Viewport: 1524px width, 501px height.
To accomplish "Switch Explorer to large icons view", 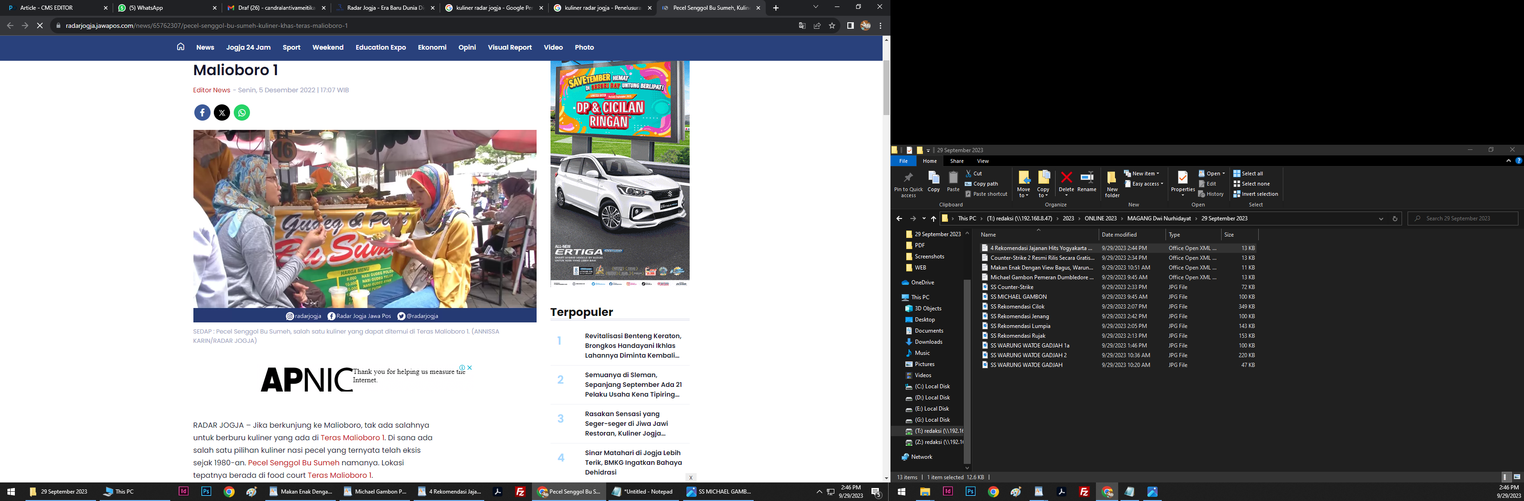I will pyautogui.click(x=1517, y=477).
